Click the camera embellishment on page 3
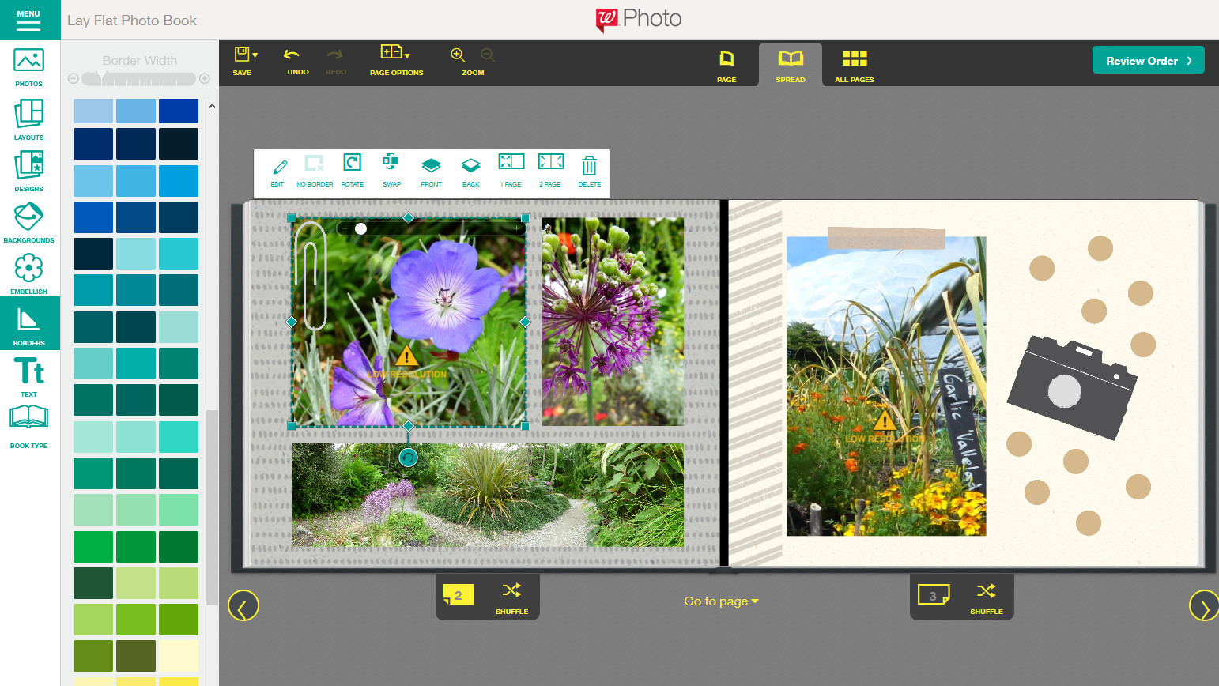The width and height of the screenshot is (1219, 686). click(1072, 387)
